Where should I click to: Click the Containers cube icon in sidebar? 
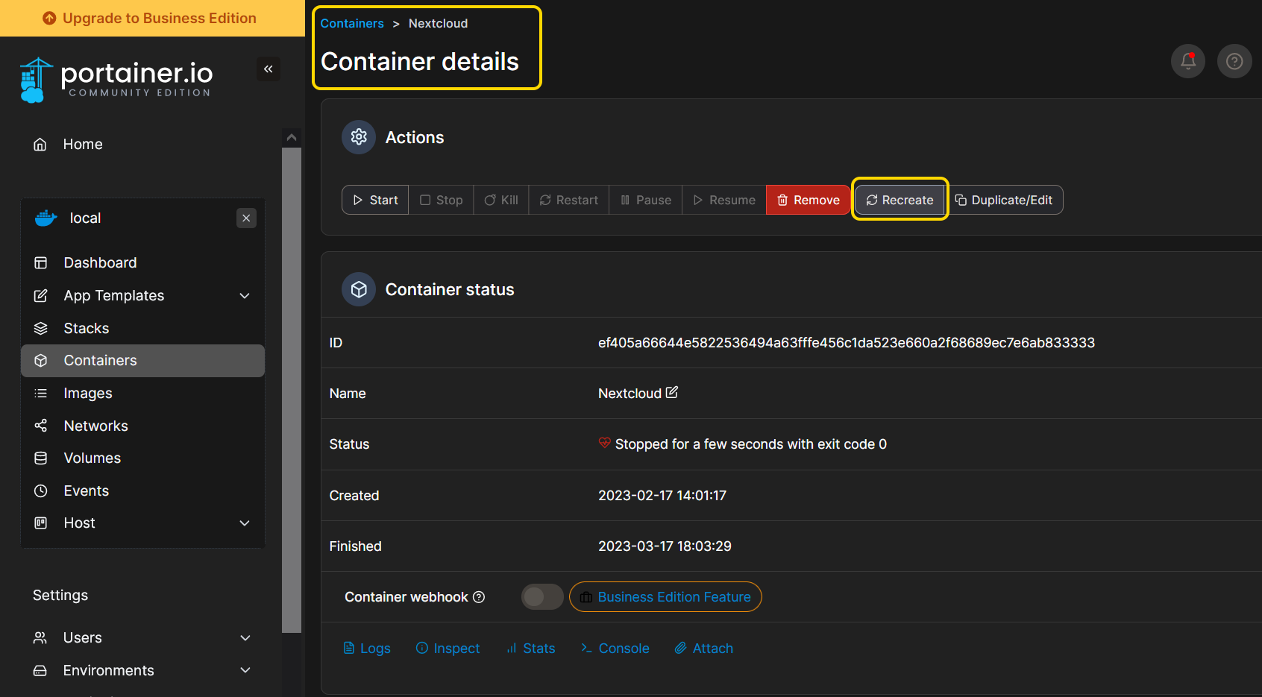tap(41, 361)
